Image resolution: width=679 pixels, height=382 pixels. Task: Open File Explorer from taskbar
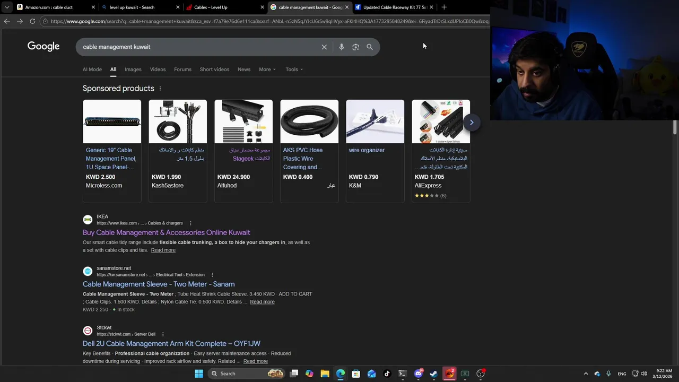pos(325,374)
